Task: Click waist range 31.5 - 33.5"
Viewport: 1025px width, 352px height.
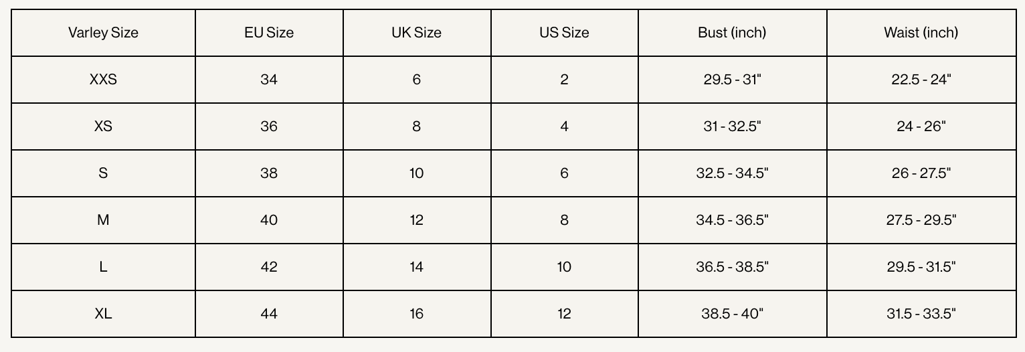Action: (921, 314)
